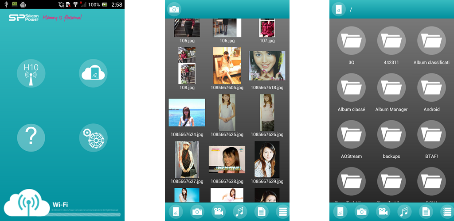Tap music note icon in gallery bottom bar
Screen dimensions: 454x221
pyautogui.click(x=240, y=212)
